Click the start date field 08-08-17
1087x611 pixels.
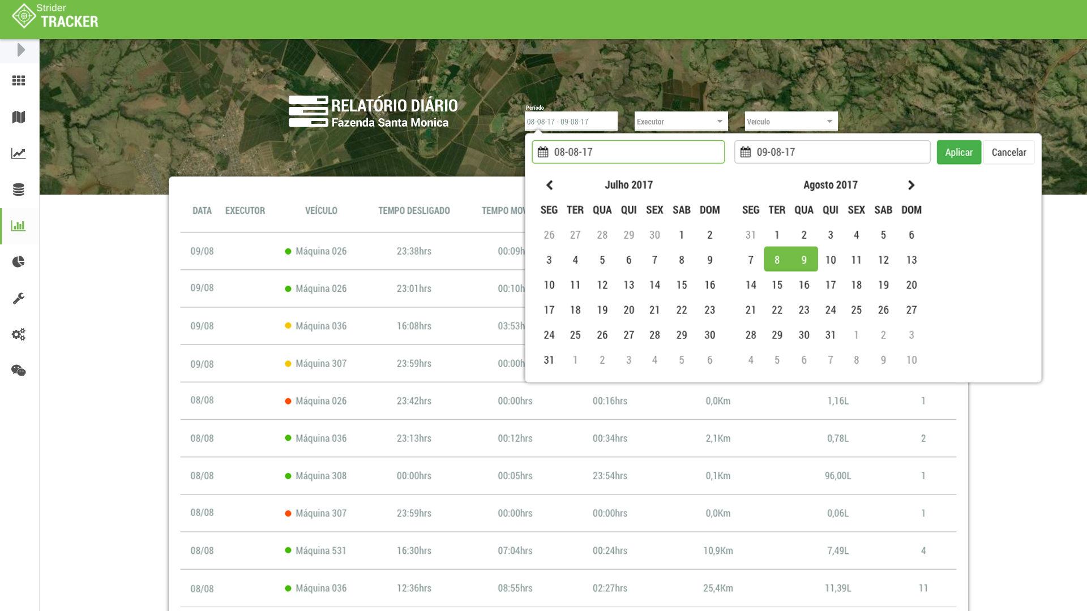coord(628,152)
